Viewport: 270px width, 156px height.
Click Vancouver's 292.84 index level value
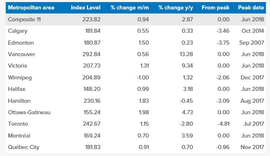(91, 54)
